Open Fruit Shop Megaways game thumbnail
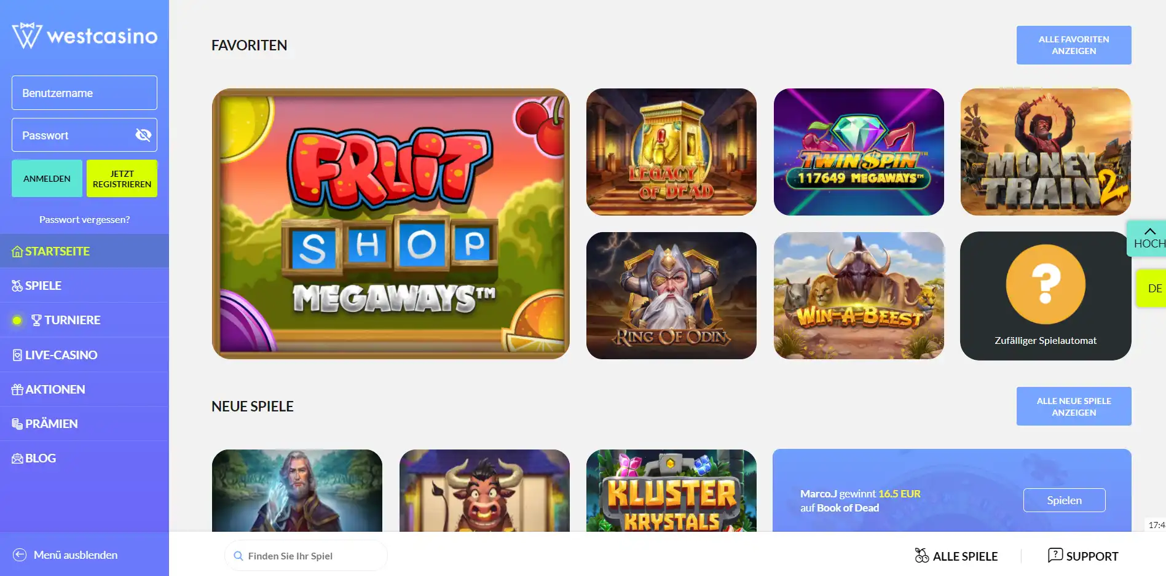This screenshot has height=576, width=1166. pyautogui.click(x=390, y=224)
